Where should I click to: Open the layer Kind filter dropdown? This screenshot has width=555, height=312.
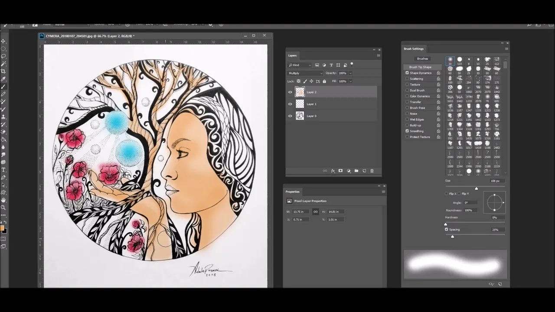coord(300,65)
